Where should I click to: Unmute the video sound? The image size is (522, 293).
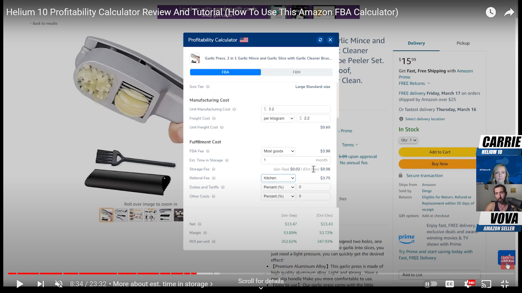(x=59, y=284)
